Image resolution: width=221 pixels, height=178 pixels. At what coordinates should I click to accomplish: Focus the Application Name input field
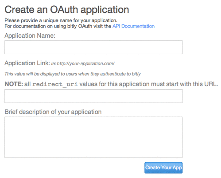click(93, 47)
